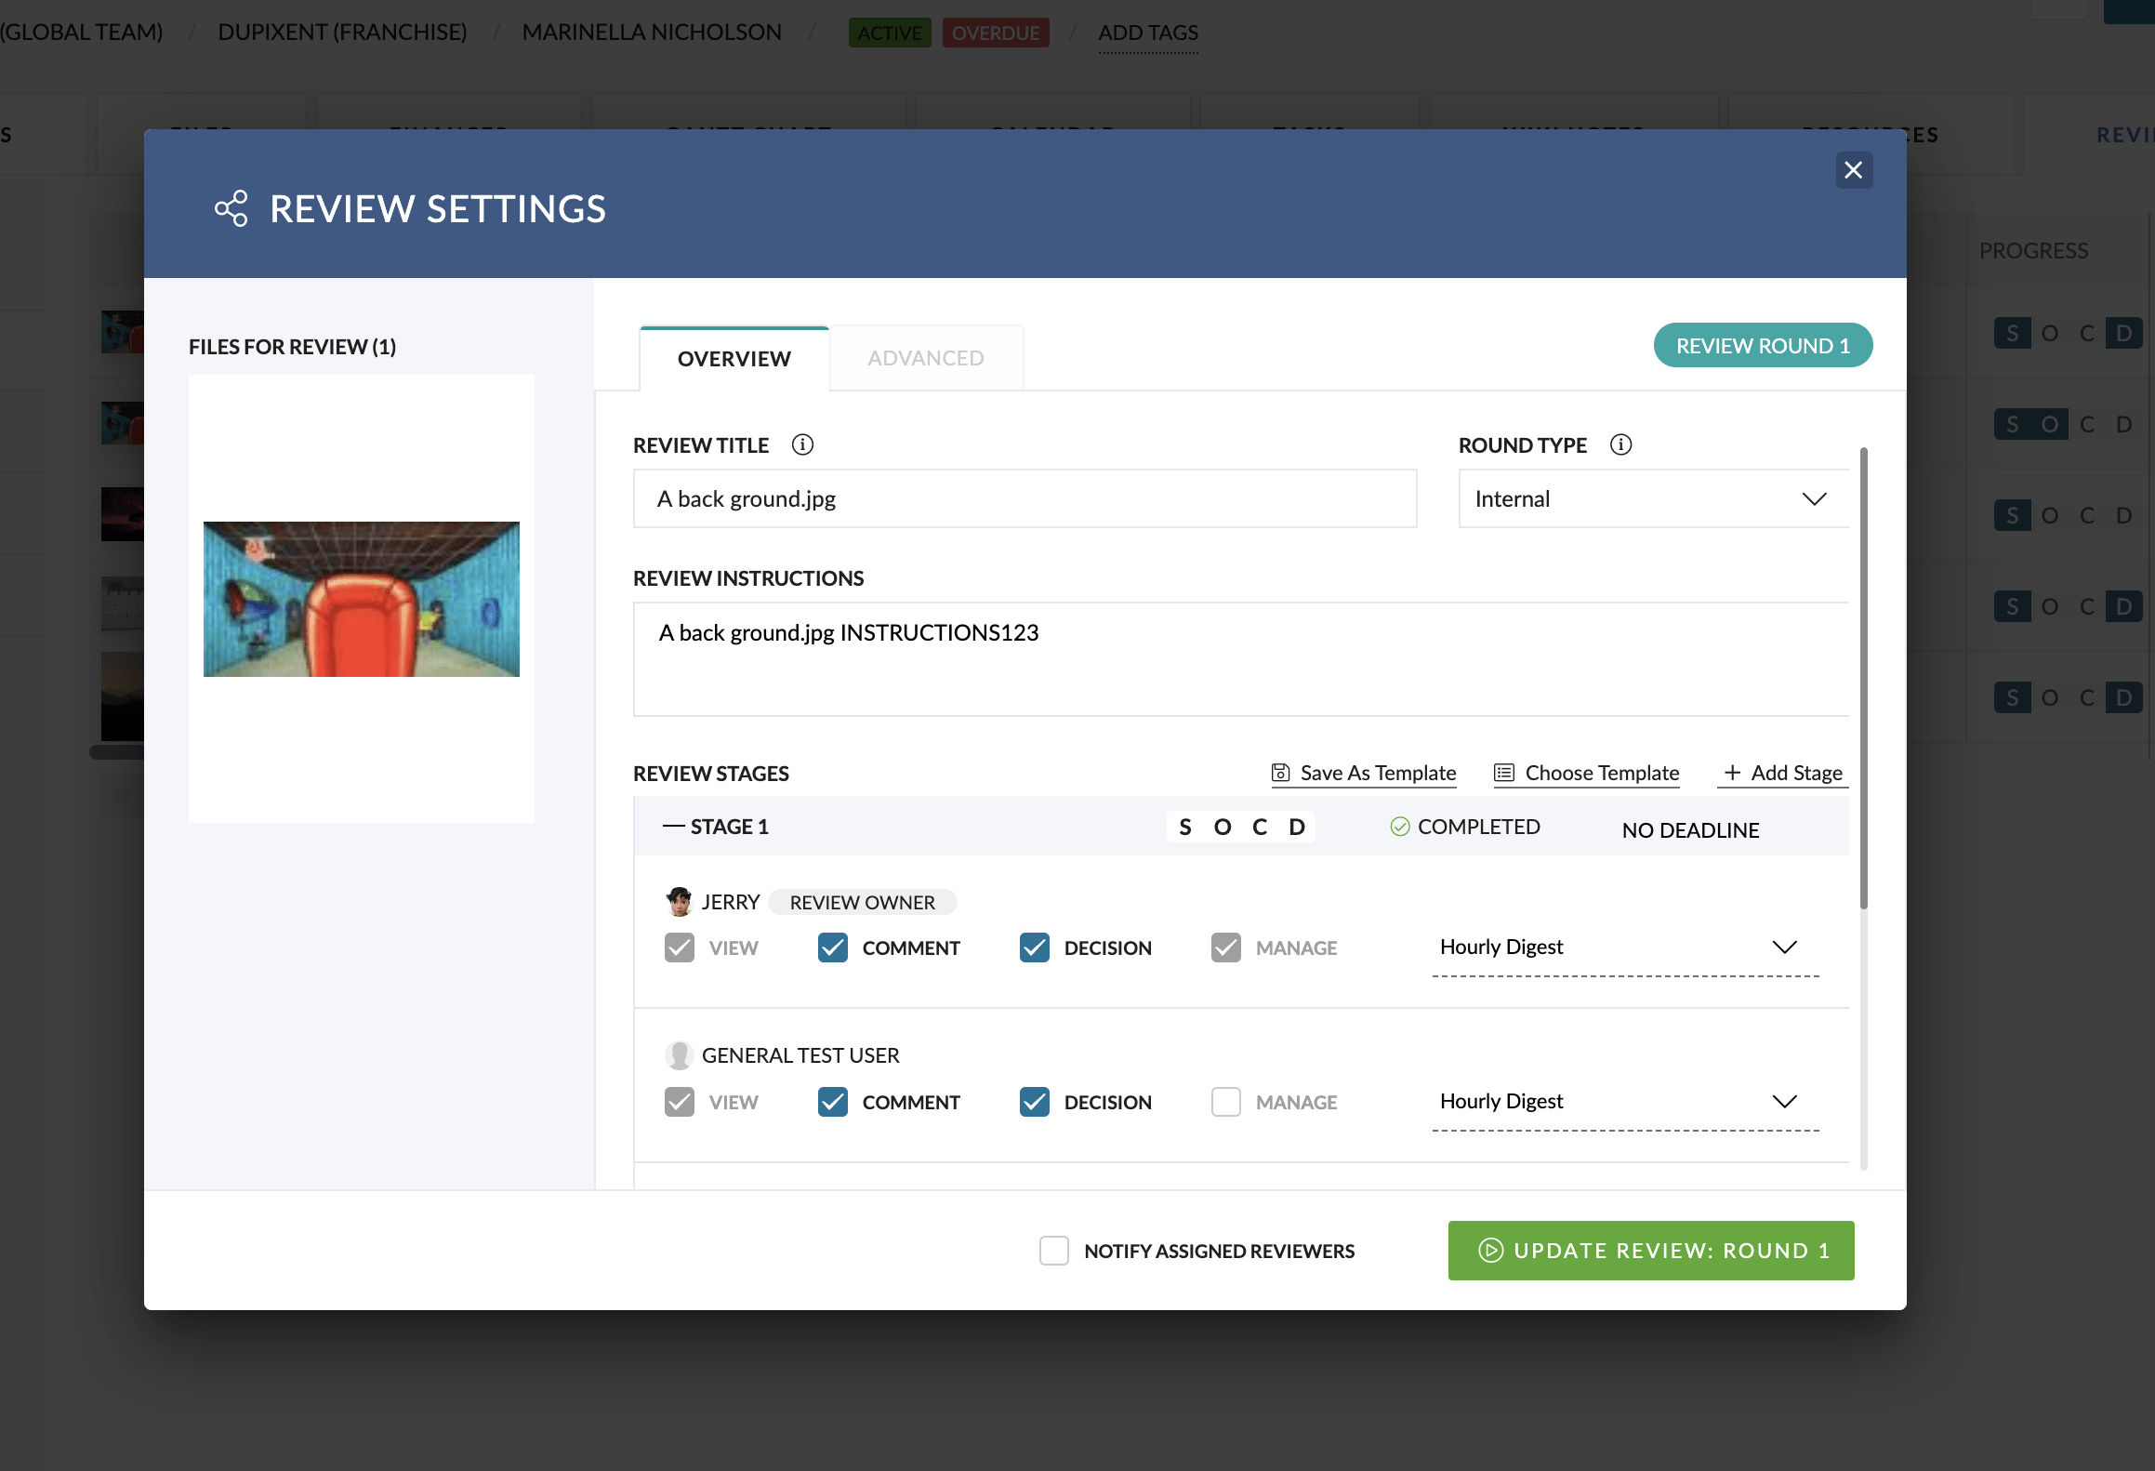Click the Review Round 1 button
The width and height of the screenshot is (2155, 1471).
point(1763,346)
